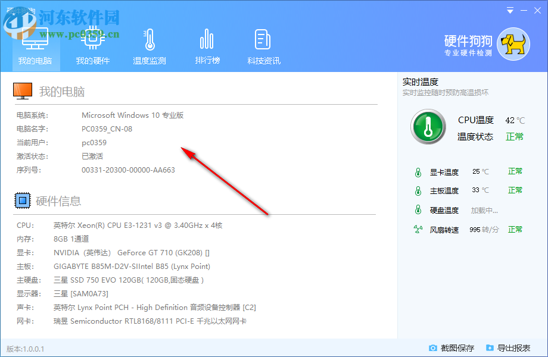Viewport: 548px width, 357px height.
Task: Click the blue chip icon beside 硬件信息 heading
Action: (21, 200)
